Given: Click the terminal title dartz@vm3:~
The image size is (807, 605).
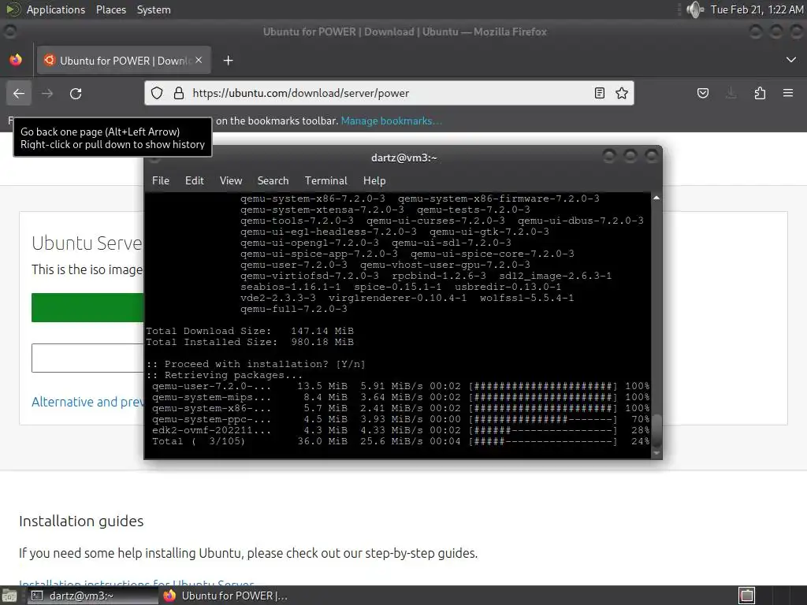Looking at the screenshot, I should (x=404, y=158).
